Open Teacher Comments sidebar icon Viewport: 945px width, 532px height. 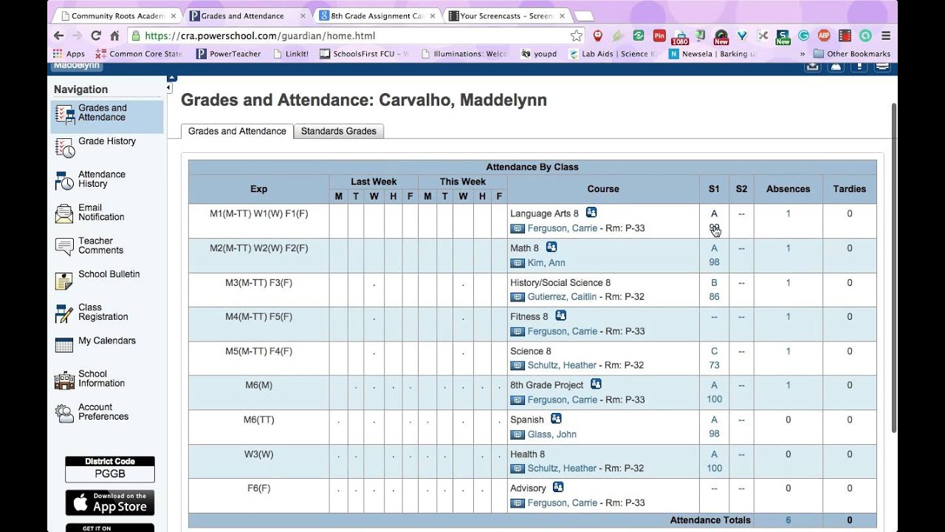[65, 246]
